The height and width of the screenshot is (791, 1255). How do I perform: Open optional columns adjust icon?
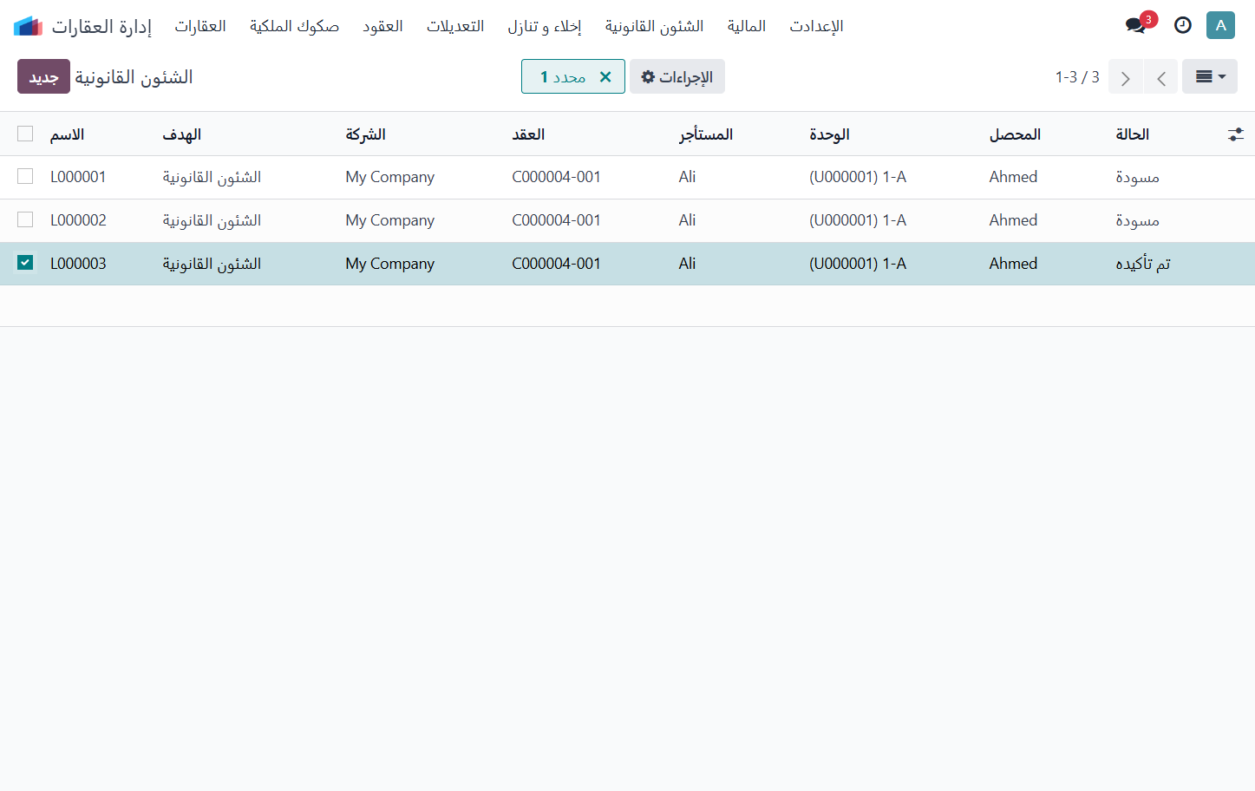click(1236, 134)
